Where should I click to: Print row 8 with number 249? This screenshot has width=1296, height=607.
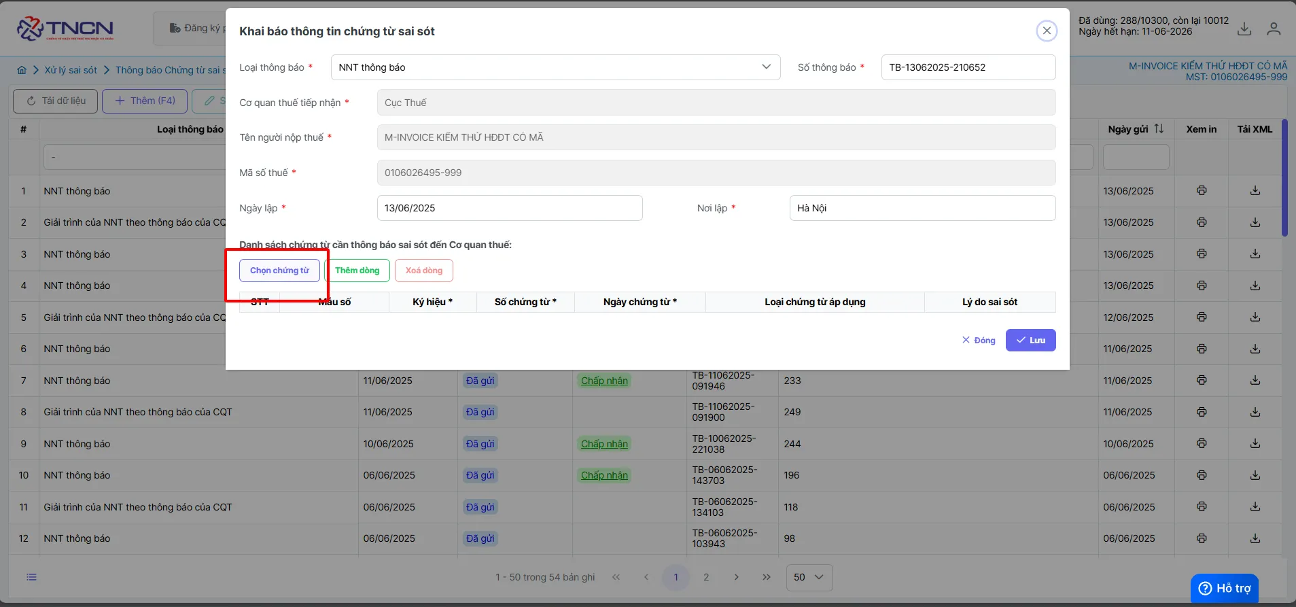1202,412
